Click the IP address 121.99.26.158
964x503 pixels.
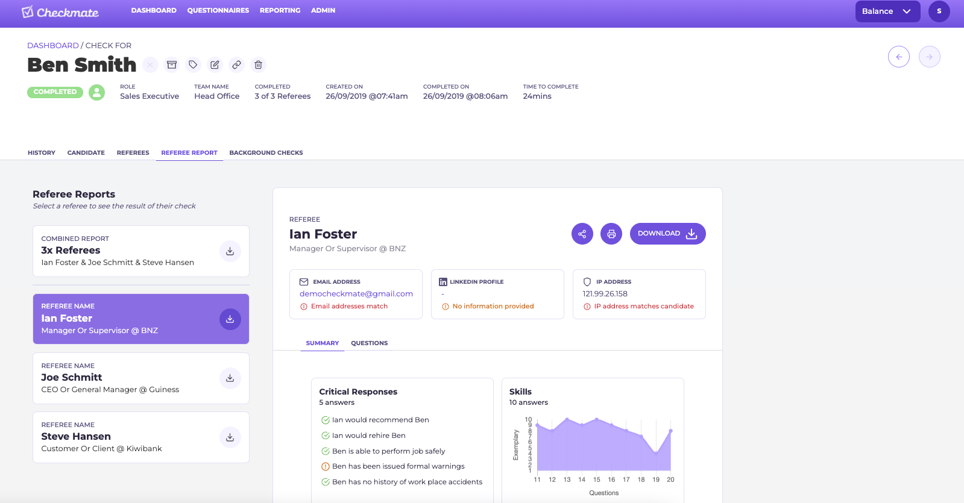605,294
